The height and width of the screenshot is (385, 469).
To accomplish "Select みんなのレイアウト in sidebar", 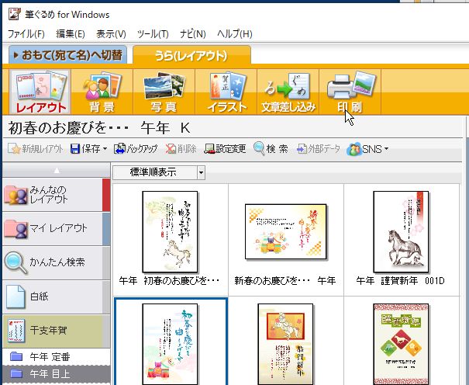I will tap(57, 195).
